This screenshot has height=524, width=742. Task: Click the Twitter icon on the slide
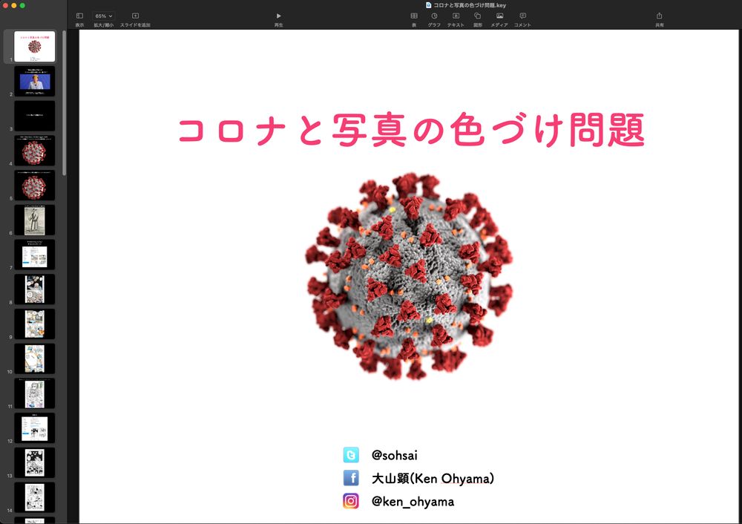pos(351,455)
